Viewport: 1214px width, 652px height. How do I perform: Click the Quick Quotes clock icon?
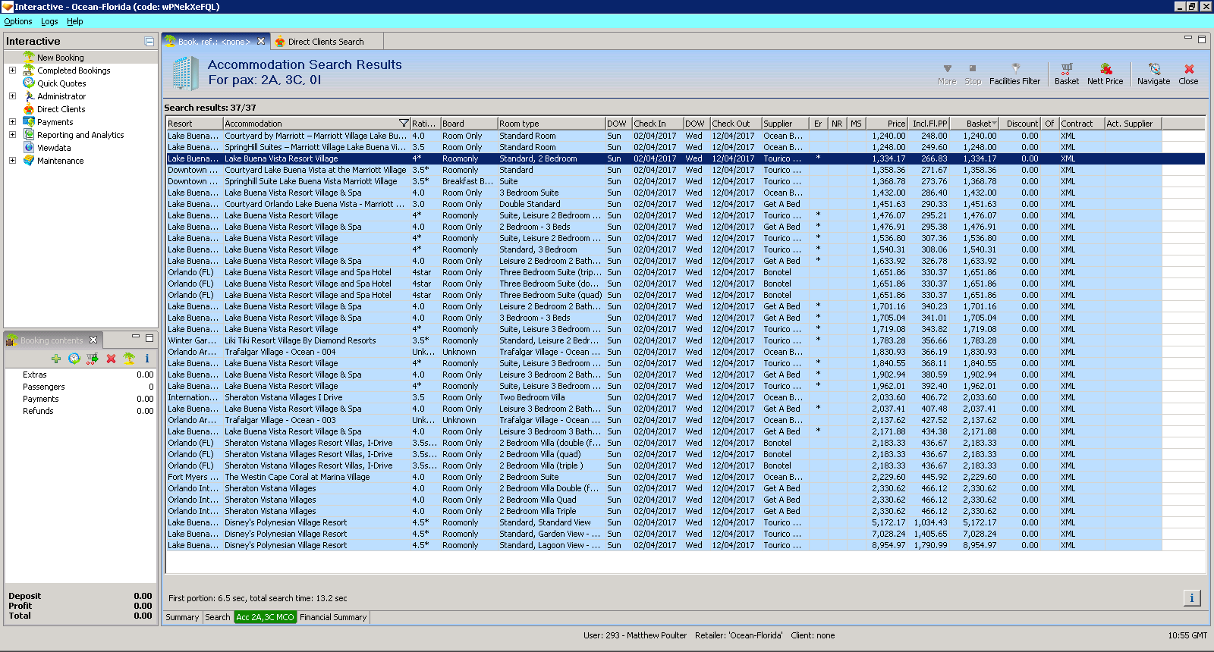tap(29, 83)
